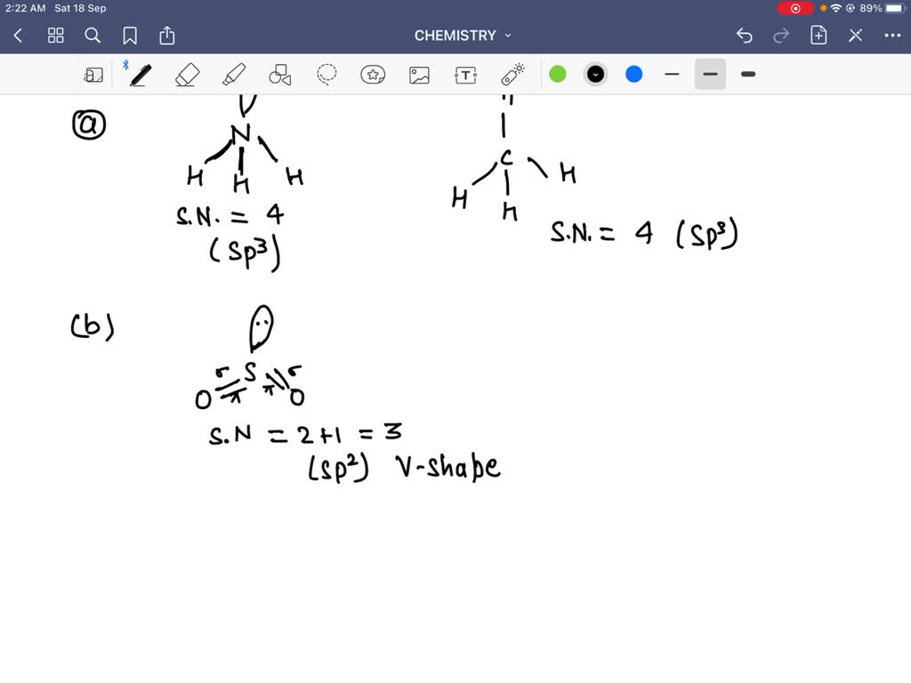This screenshot has width=911, height=683.
Task: Switch to the page thumbnails grid view
Action: click(55, 35)
